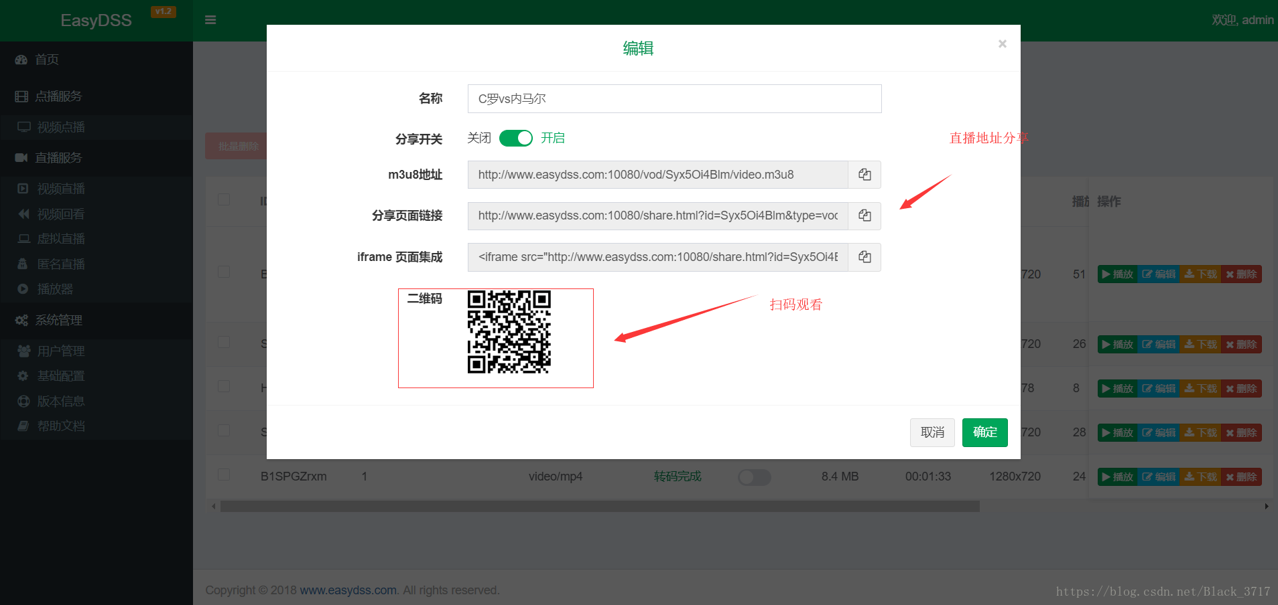This screenshot has width=1278, height=605.
Task: Check the third table row checkbox
Action: coord(224,386)
